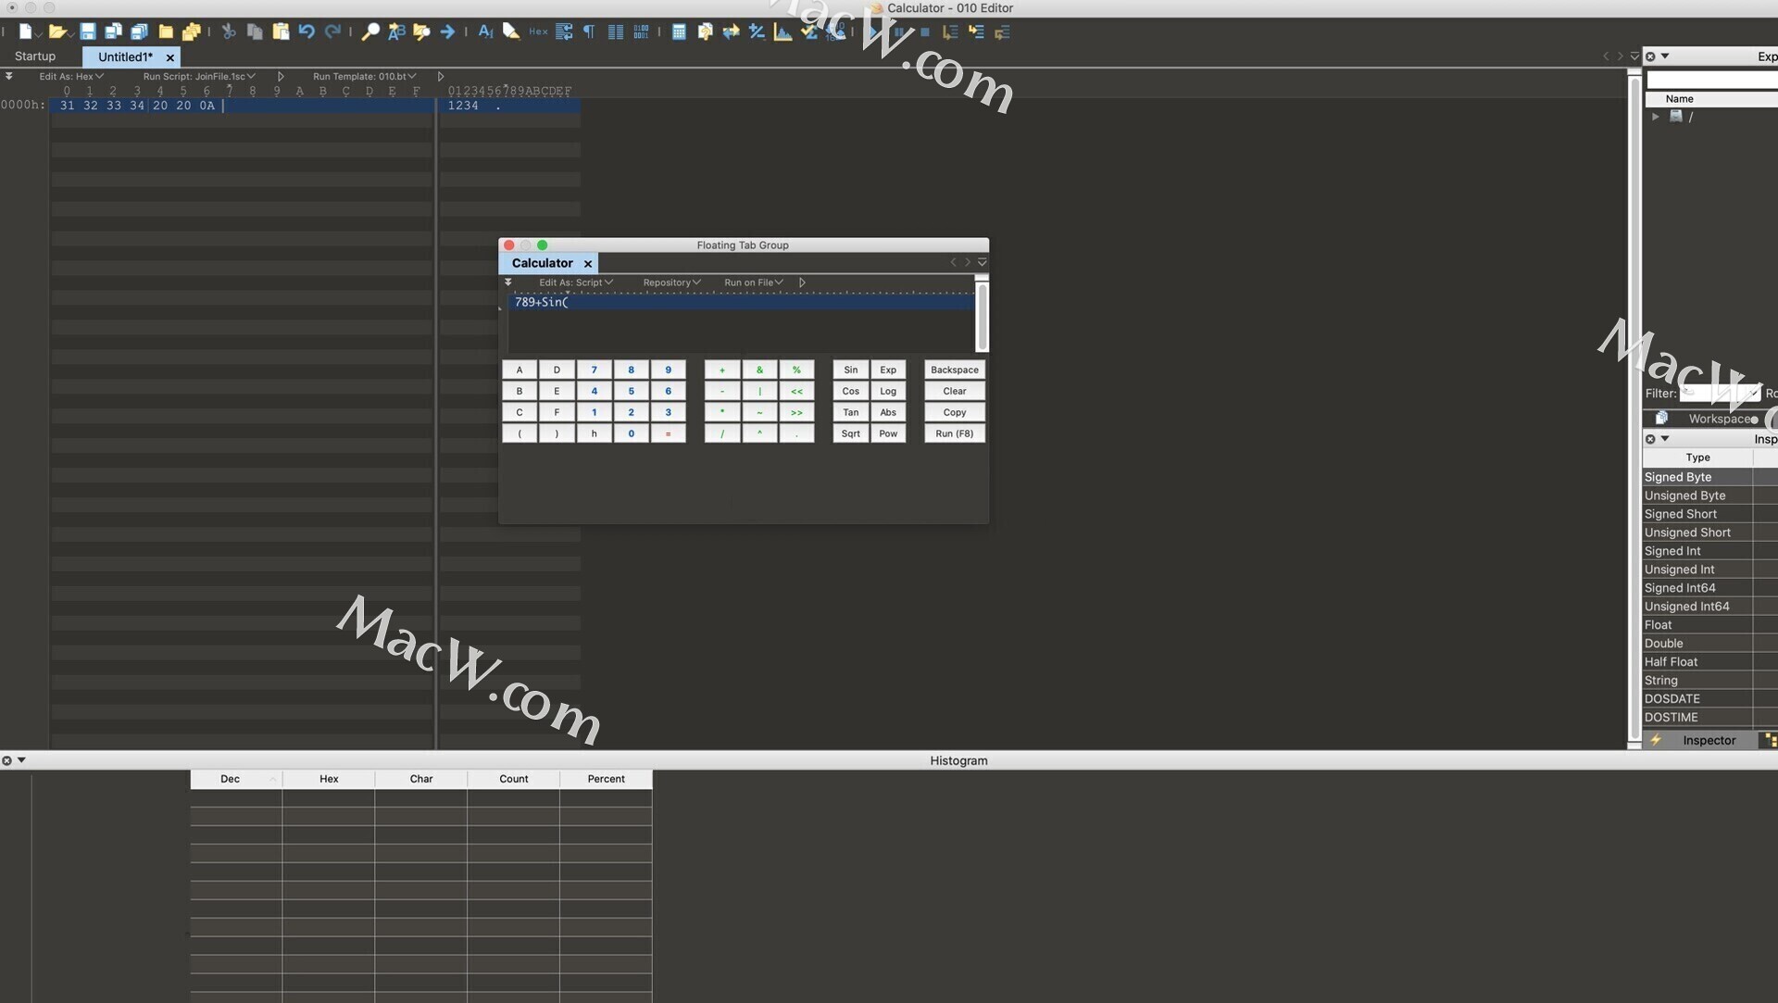The height and width of the screenshot is (1003, 1778).
Task: Click the Log calculator button
Action: tap(888, 391)
